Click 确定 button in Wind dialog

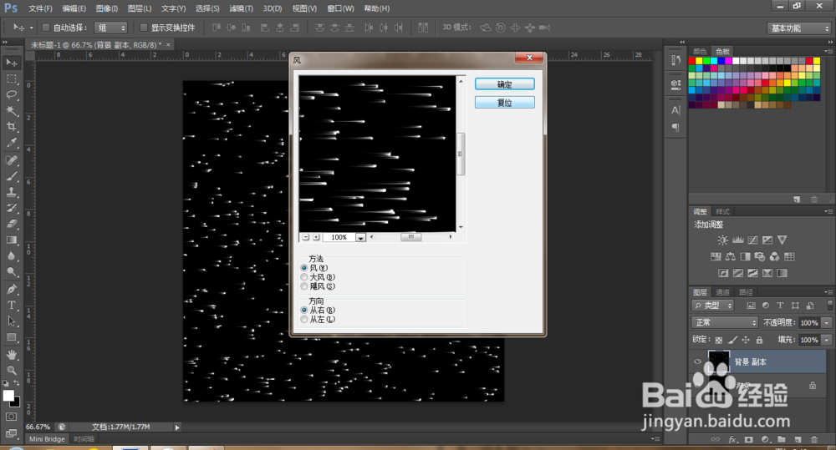tap(505, 84)
